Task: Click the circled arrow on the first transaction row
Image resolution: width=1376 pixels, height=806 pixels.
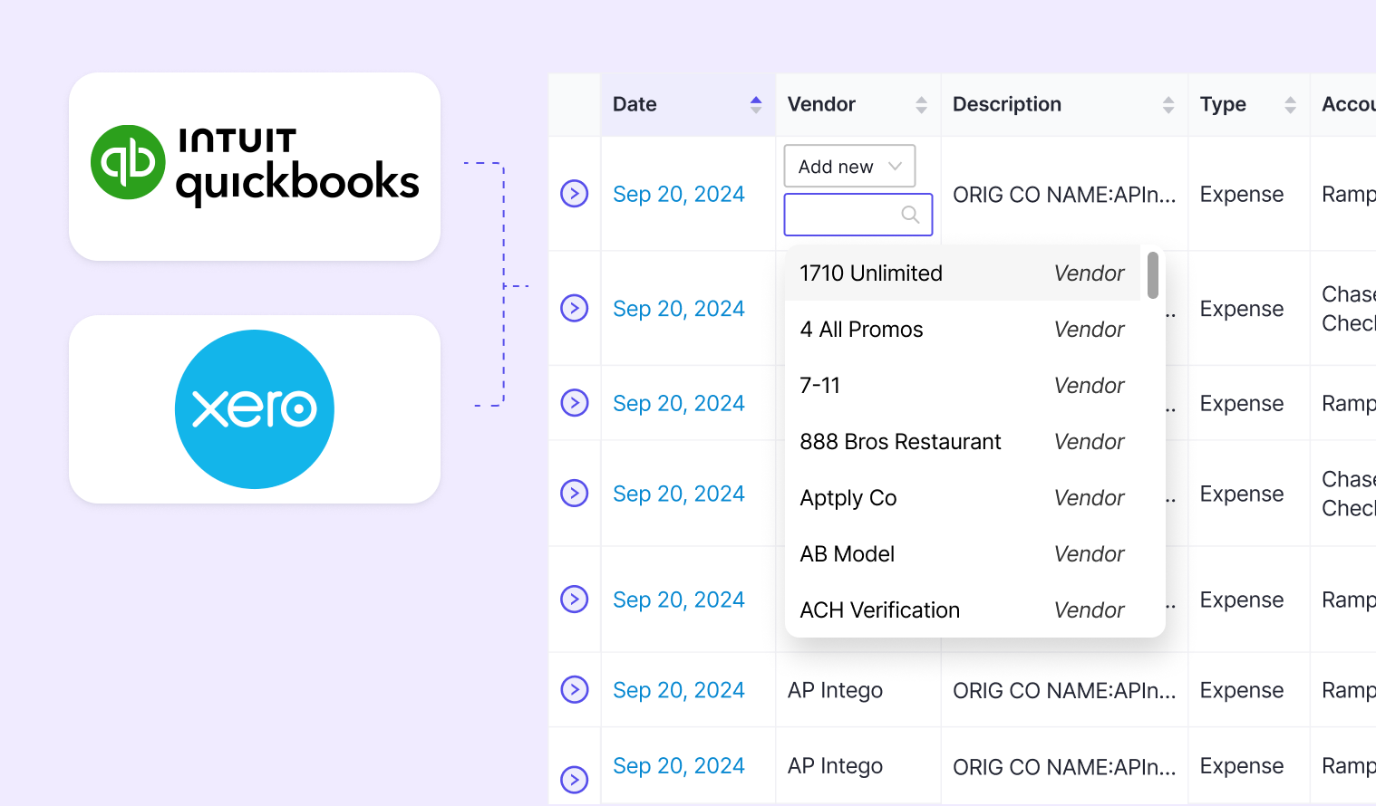Action: pos(574,194)
